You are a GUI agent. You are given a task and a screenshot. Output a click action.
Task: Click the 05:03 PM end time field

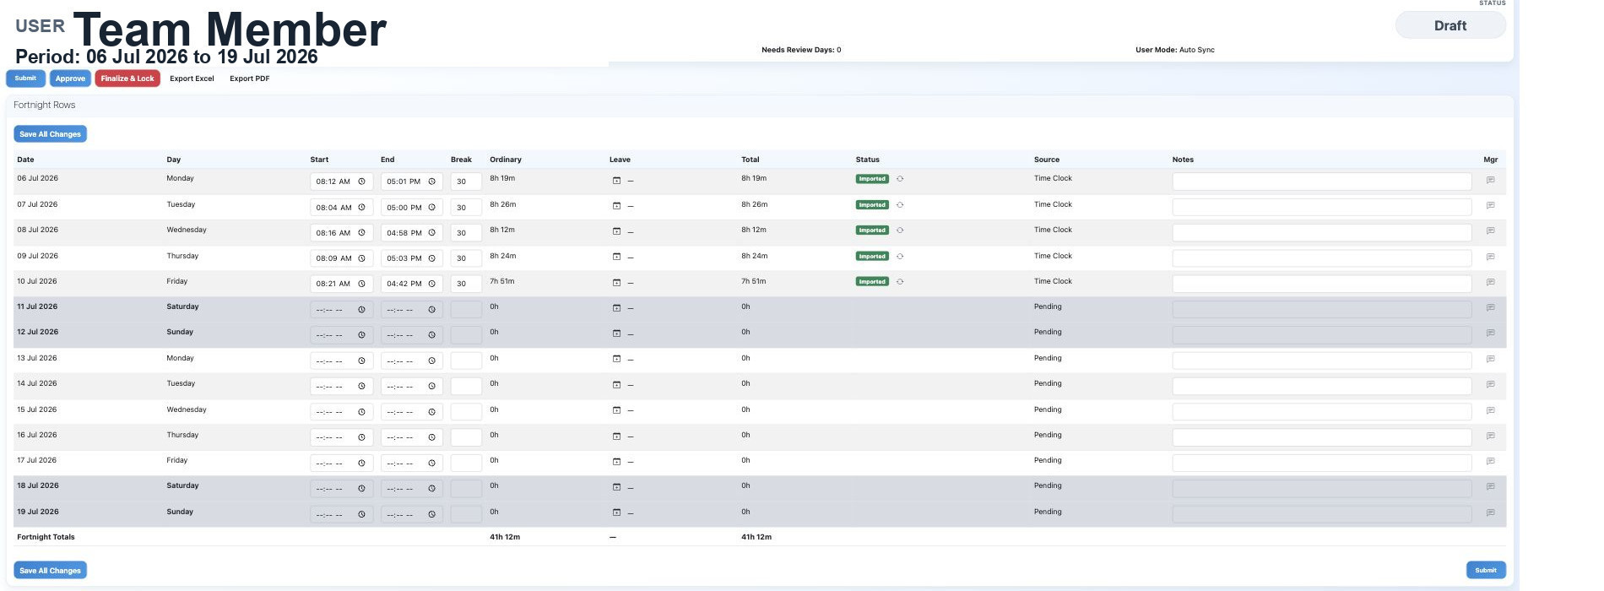411,258
